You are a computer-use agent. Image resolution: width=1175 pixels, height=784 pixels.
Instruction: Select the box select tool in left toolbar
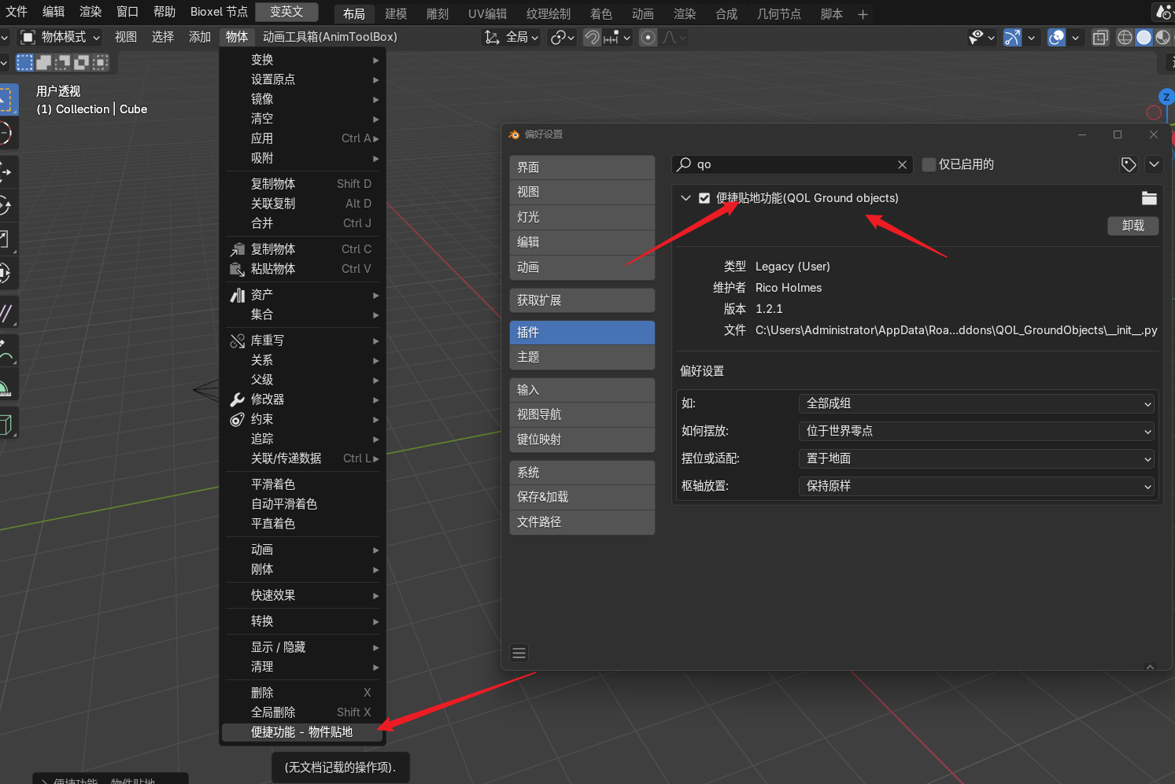tap(6, 100)
